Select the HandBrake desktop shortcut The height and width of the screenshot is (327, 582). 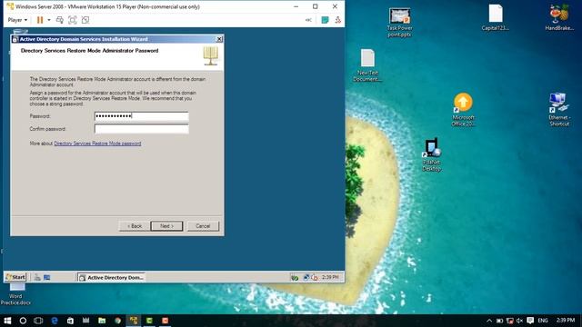click(559, 17)
